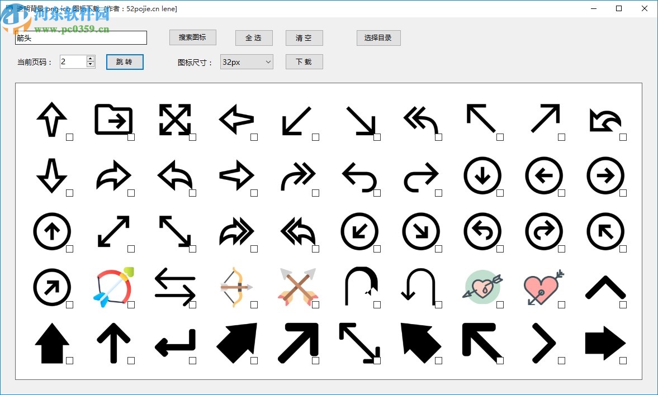Tick the checkbox of the outlined up arrow

70,137
